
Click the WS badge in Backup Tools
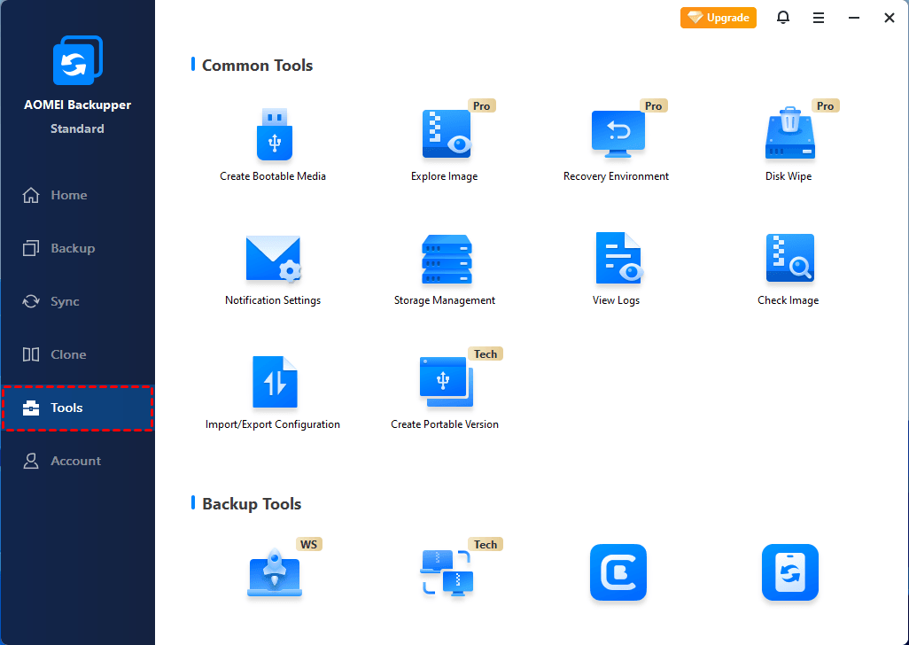pyautogui.click(x=308, y=545)
